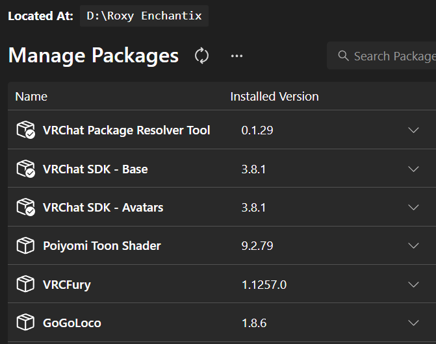The height and width of the screenshot is (344, 436).
Task: Expand VRChat SDK - Avatars version chevron
Action: tap(413, 208)
